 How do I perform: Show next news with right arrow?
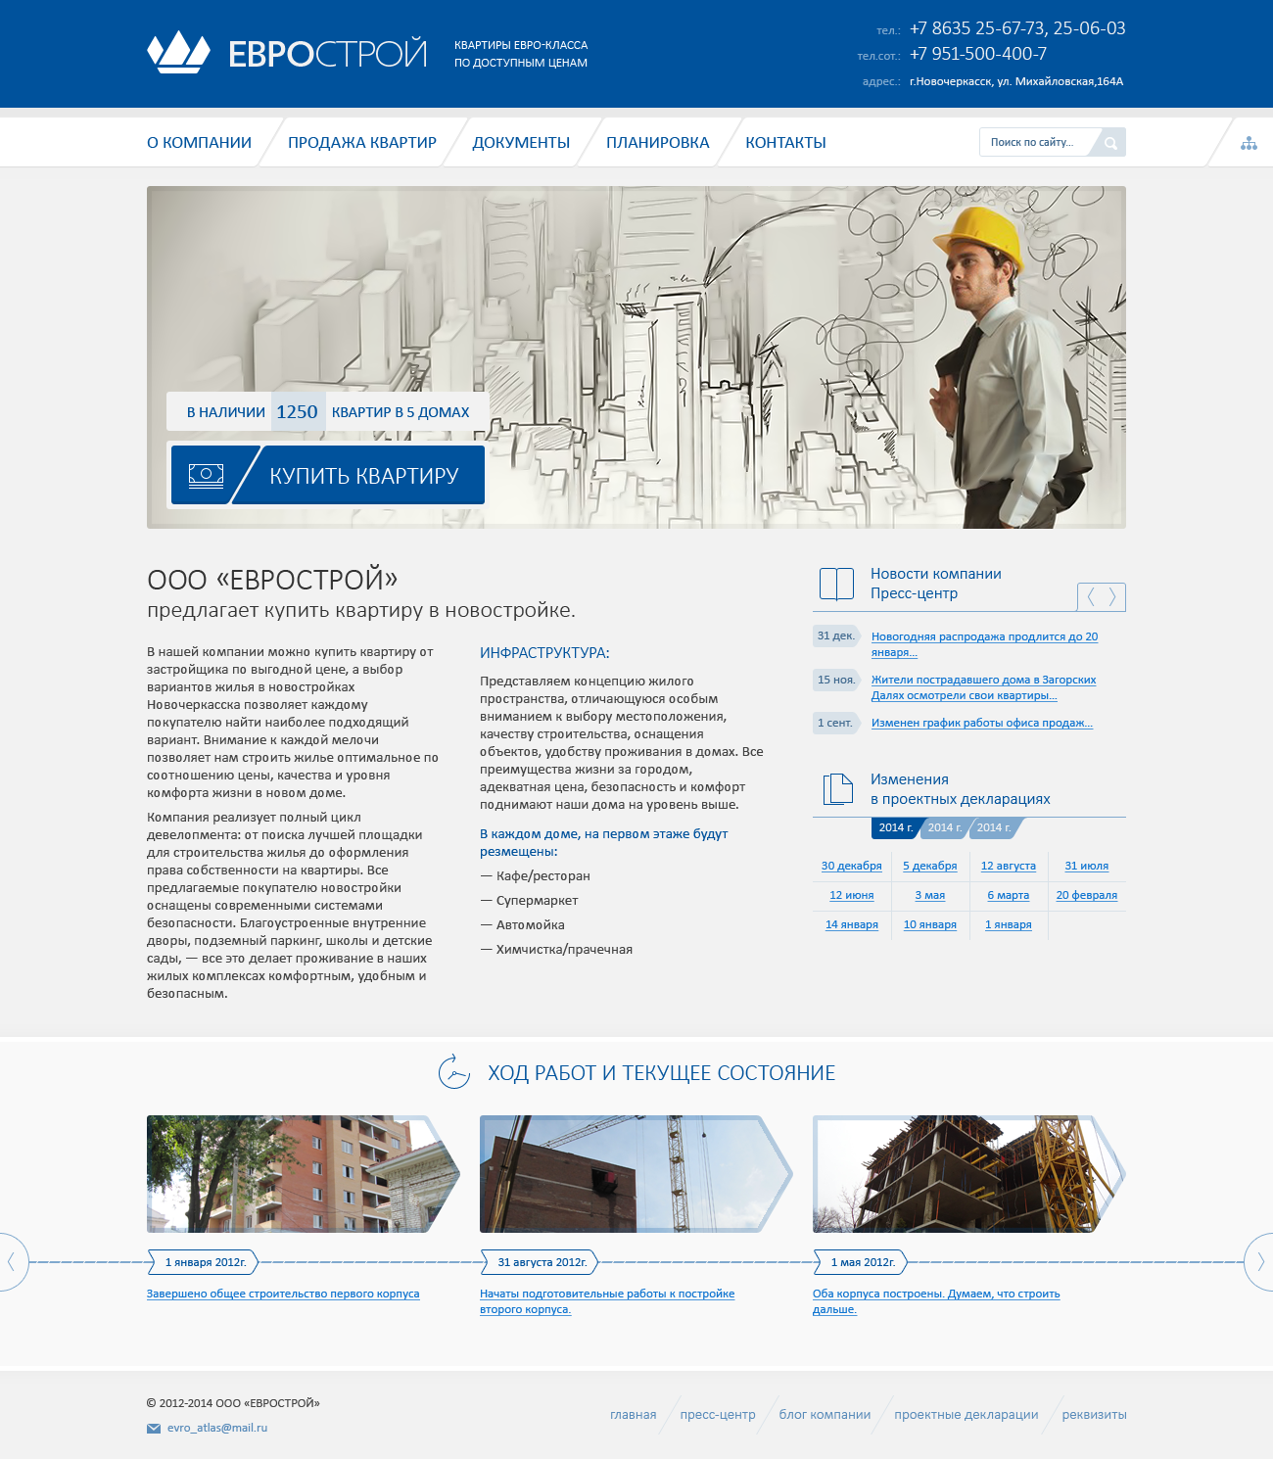(x=1113, y=596)
